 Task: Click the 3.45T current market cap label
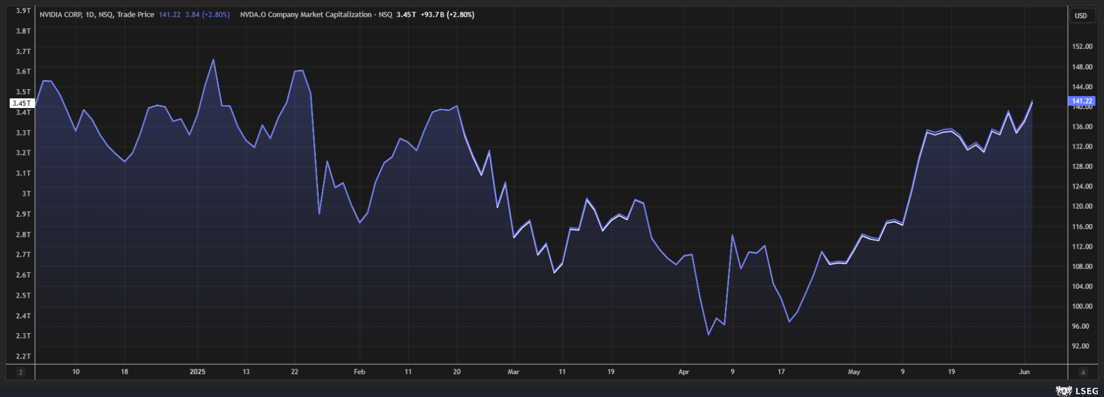click(21, 103)
